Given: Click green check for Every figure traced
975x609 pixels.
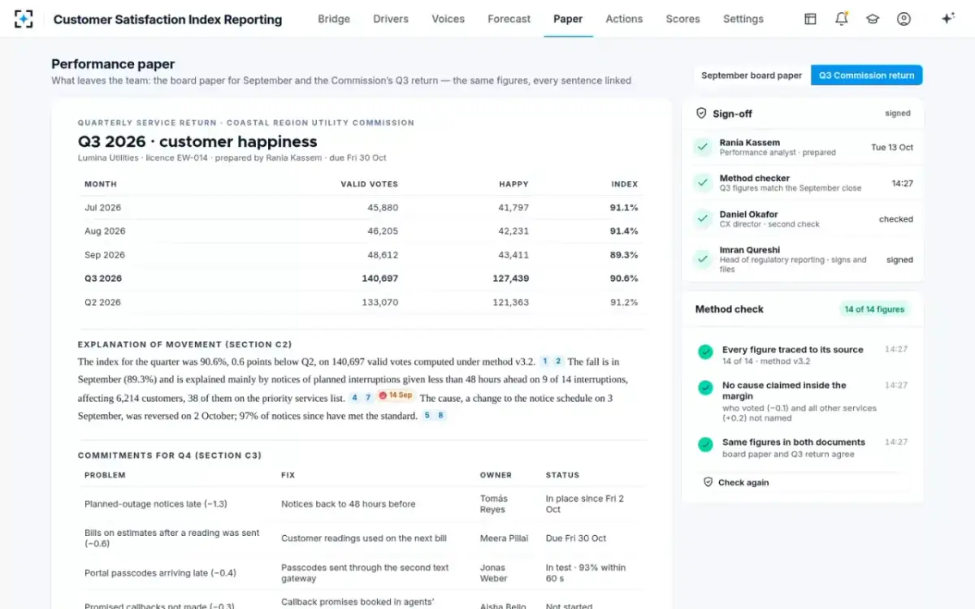Looking at the screenshot, I should click(705, 352).
